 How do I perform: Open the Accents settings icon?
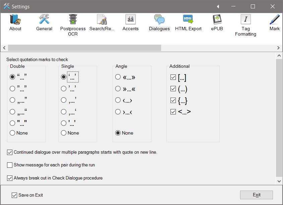(131, 19)
